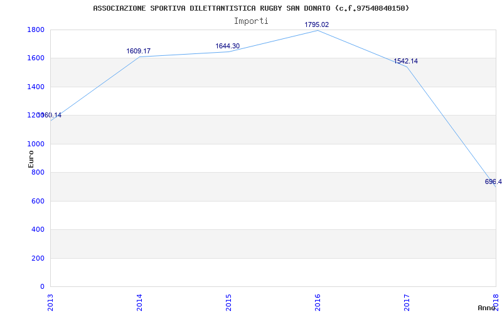Click the 200 y-axis tick label
Image resolution: width=502 pixels, height=314 pixels.
point(38,258)
